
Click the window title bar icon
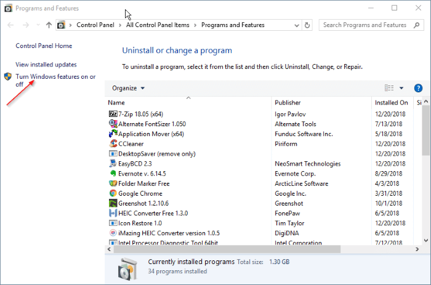8,8
